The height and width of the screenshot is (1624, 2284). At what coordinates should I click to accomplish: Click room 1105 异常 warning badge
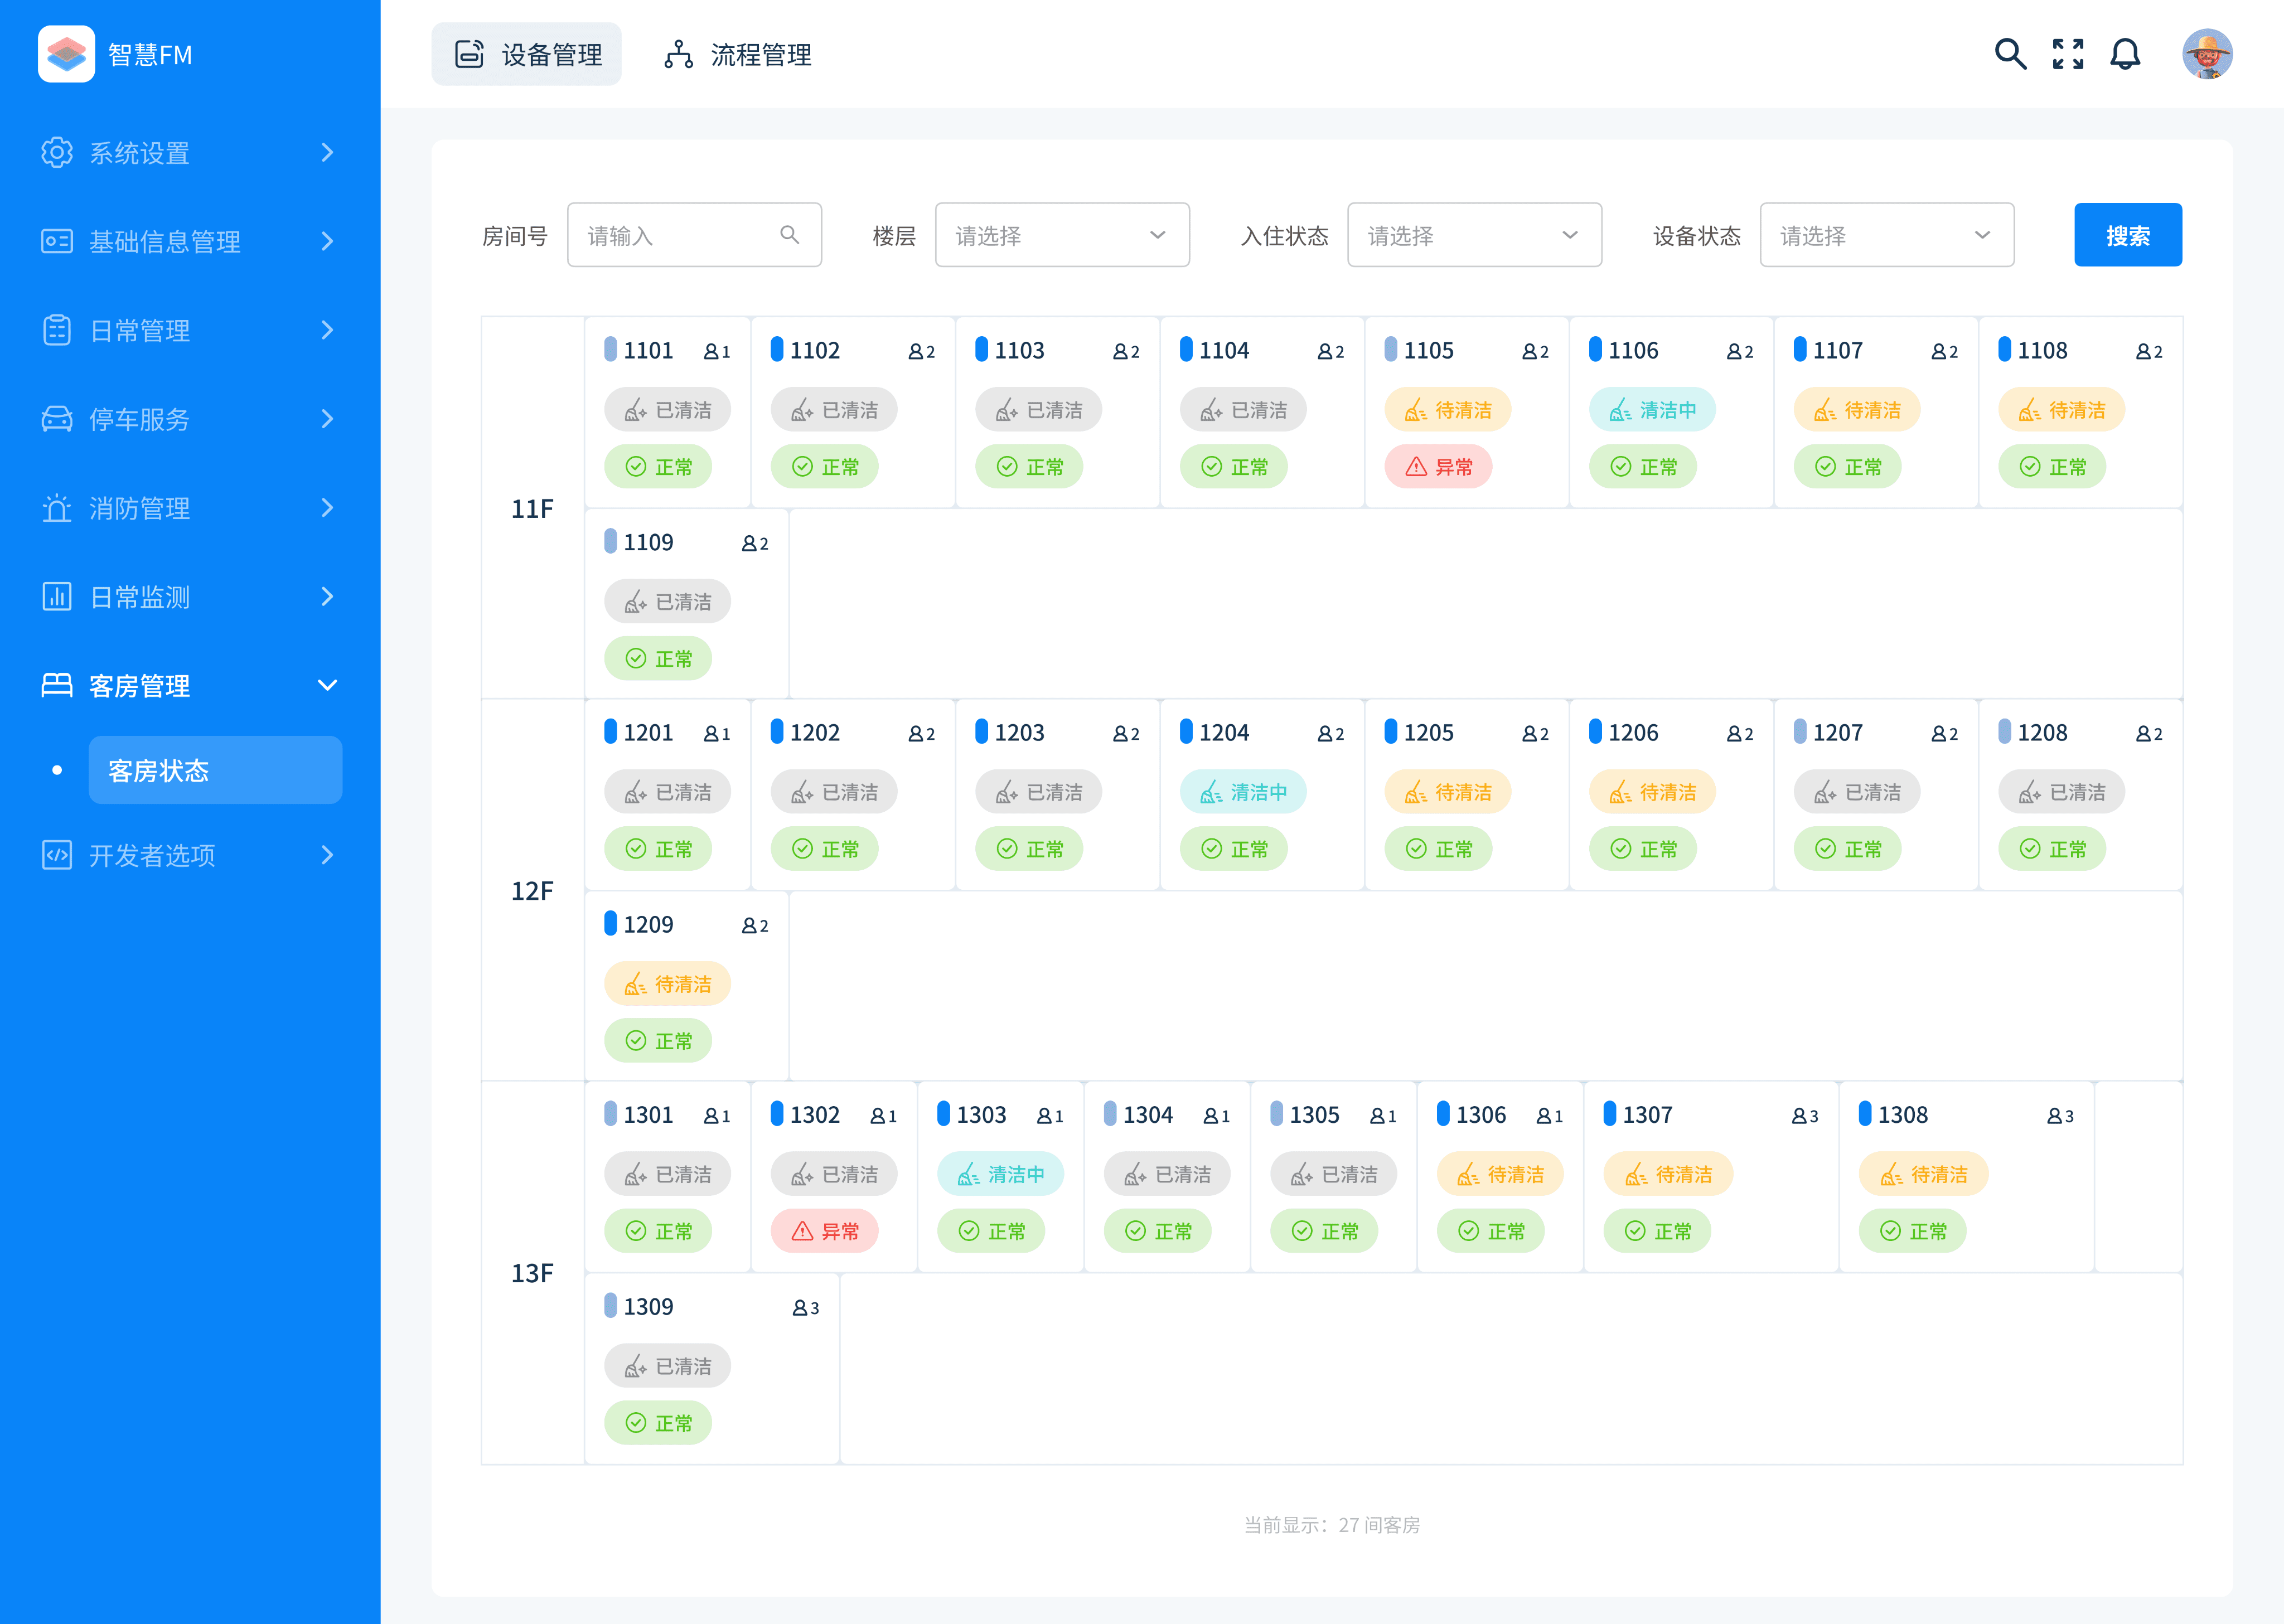(1438, 467)
